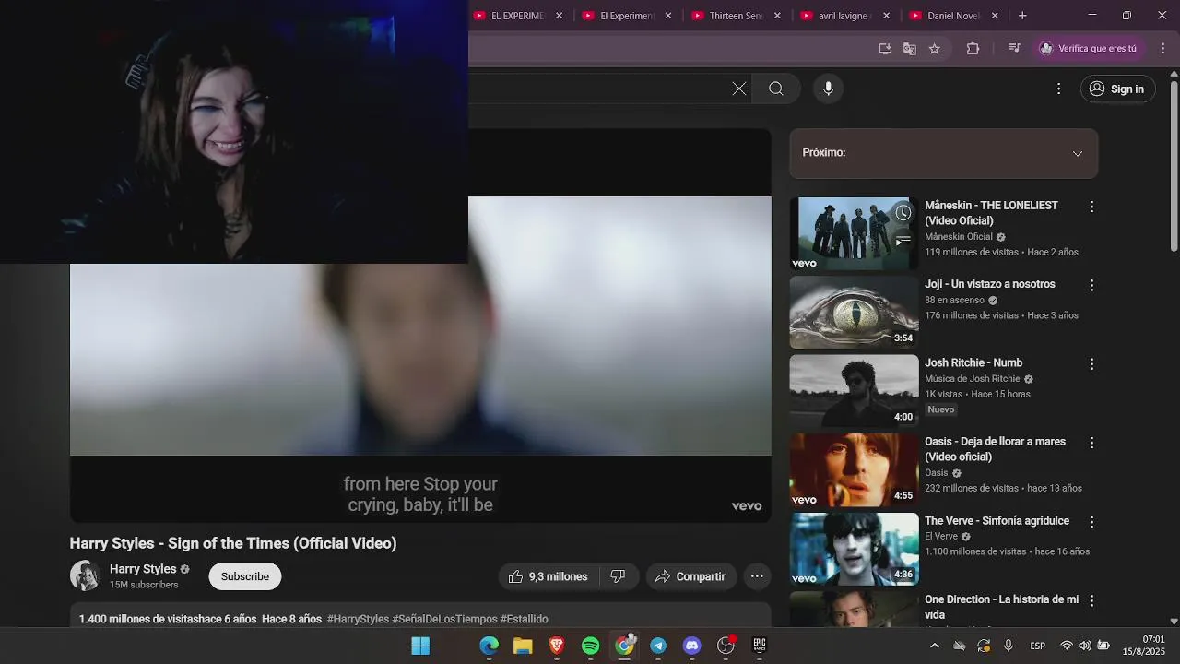
Task: Open Telegram from the taskbar
Action: (x=658, y=646)
